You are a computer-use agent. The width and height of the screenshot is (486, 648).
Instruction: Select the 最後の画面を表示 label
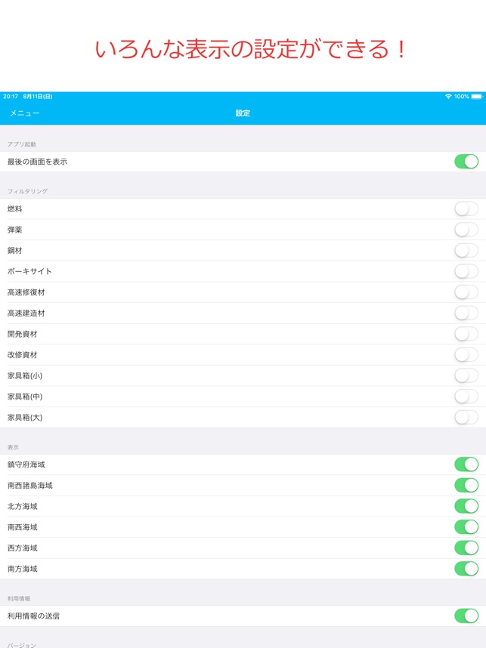37,162
